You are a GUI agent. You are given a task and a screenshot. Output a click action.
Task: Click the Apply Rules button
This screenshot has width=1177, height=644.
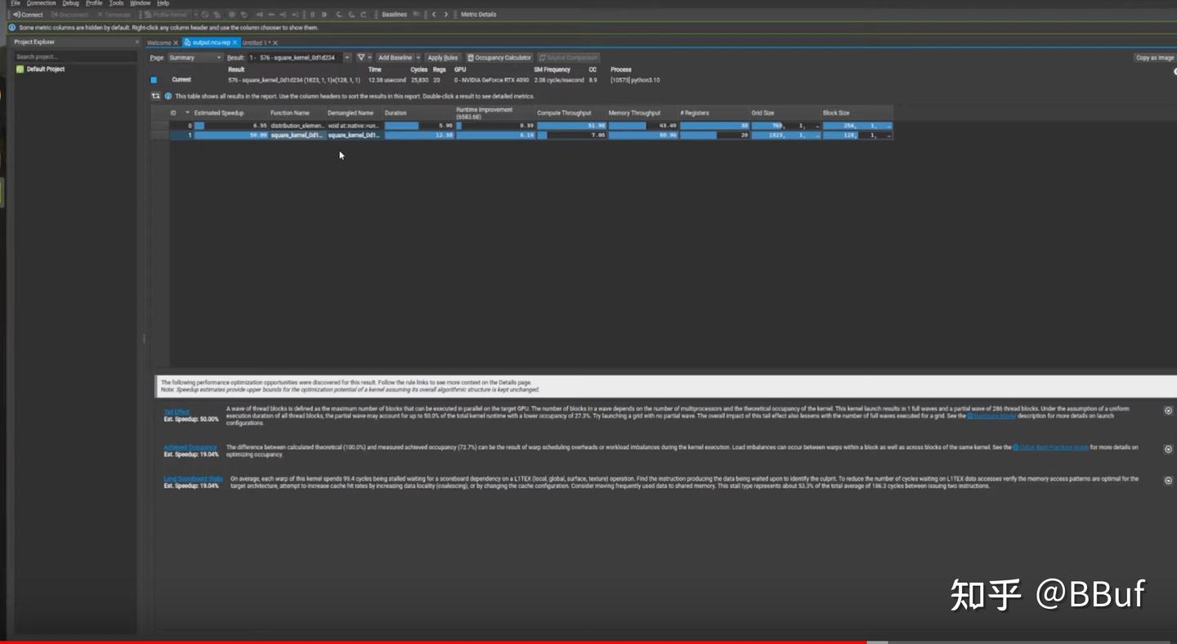(442, 57)
